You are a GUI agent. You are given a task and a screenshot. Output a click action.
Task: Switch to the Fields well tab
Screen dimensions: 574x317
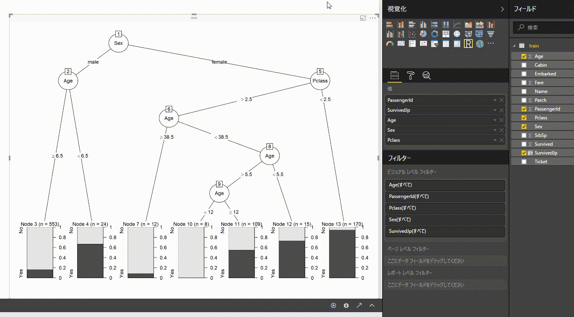[394, 75]
